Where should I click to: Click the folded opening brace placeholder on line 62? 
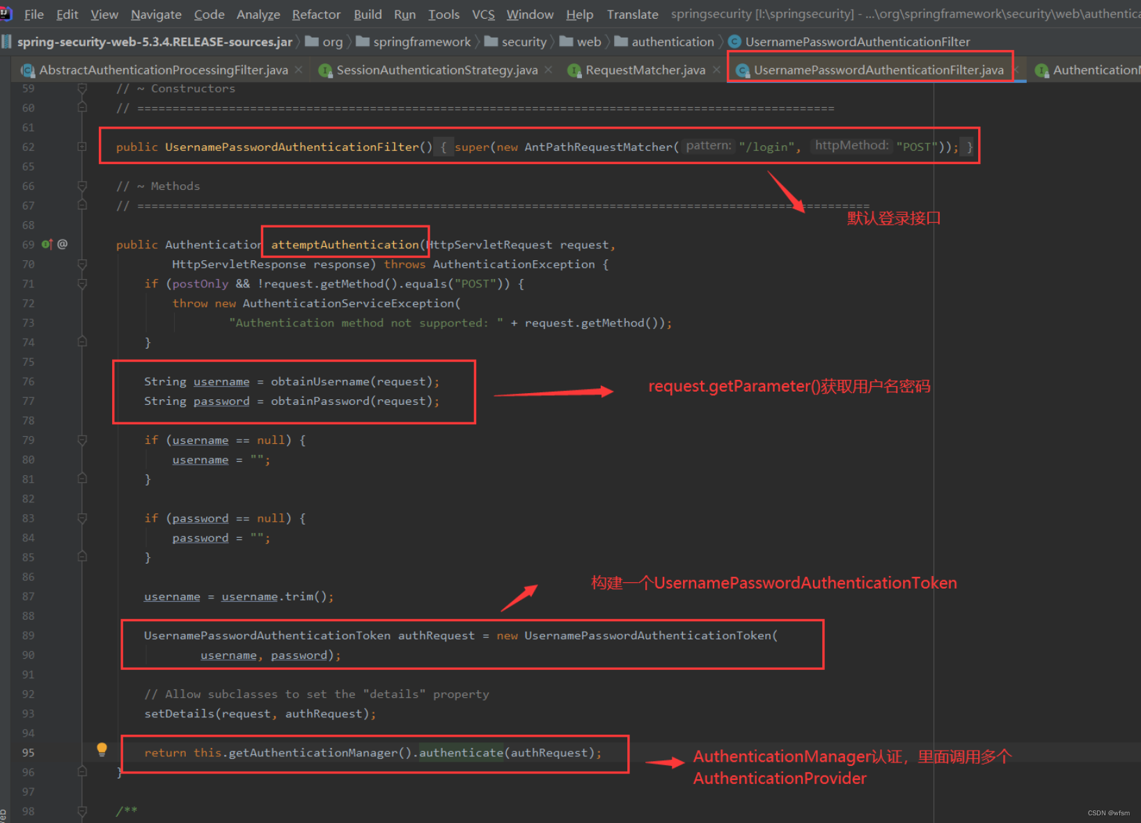443,147
